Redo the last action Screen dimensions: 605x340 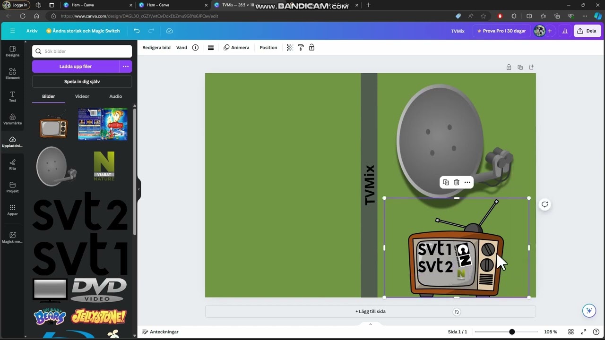[151, 31]
